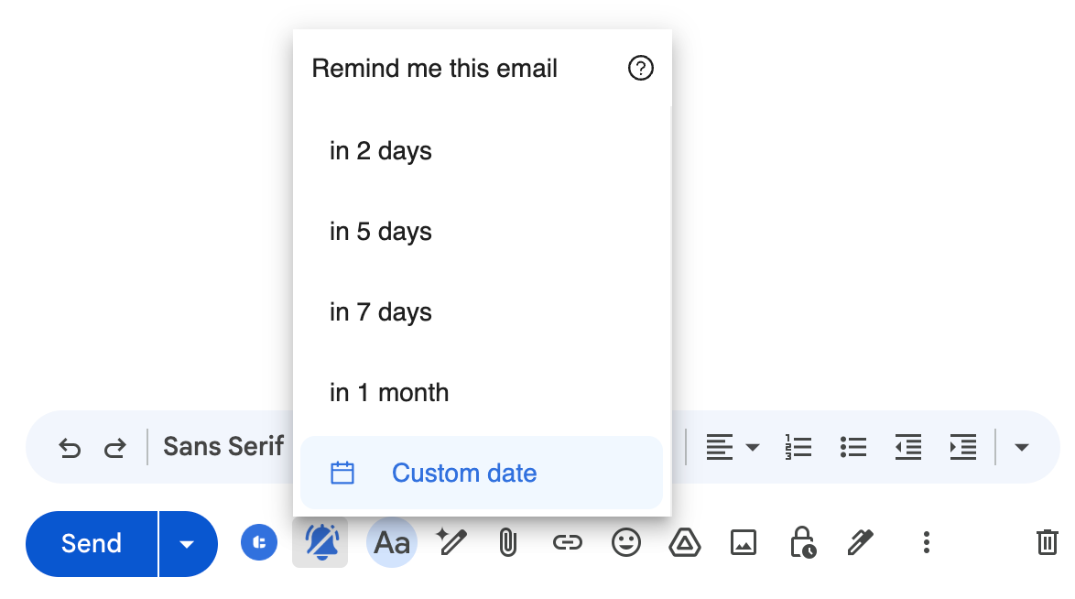Pick a Custom date for the reminder
1075x599 pixels.
(464, 473)
